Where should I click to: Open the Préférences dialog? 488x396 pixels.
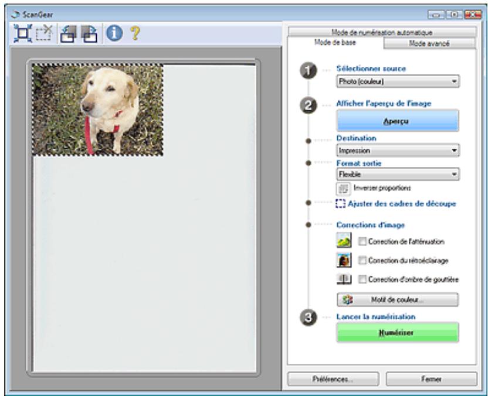click(x=333, y=379)
